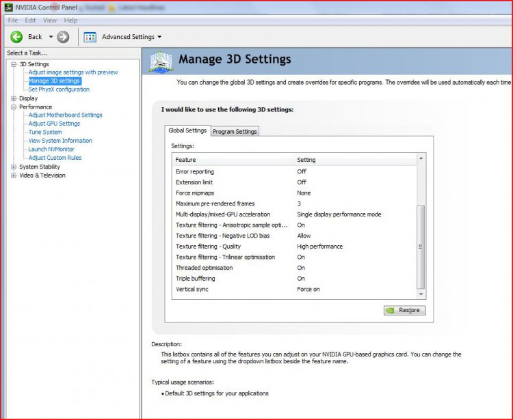Select Maximum pre-rendered frames row
513x420 pixels.
coord(294,204)
